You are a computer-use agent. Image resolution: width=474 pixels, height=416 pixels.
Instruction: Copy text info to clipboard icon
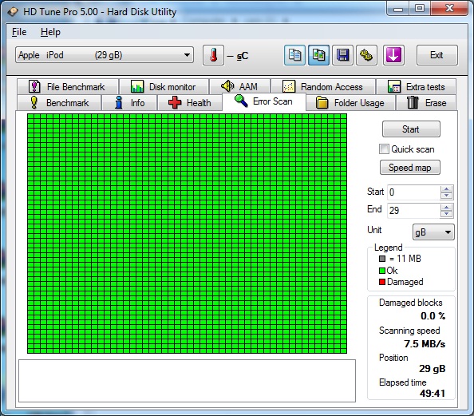[294, 55]
